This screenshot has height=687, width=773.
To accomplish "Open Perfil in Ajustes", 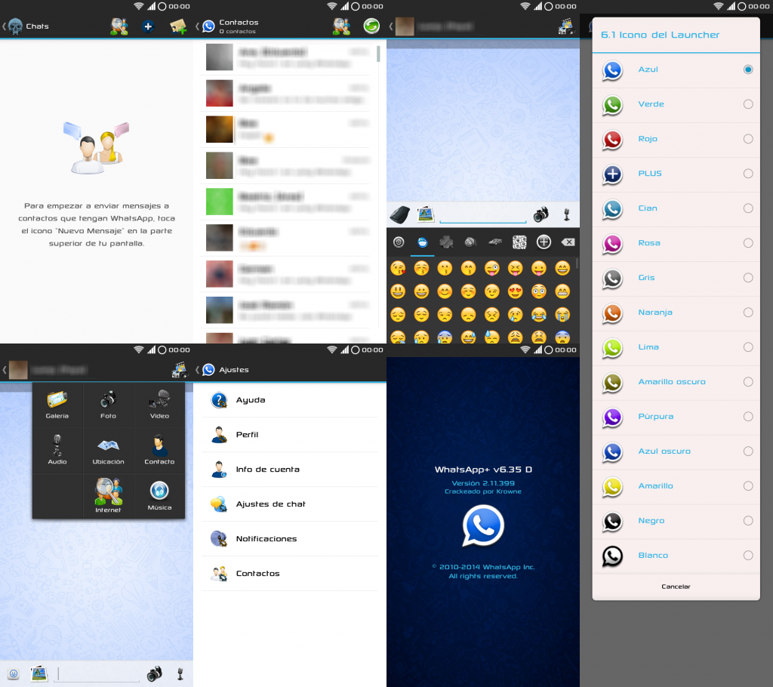I will pos(290,435).
